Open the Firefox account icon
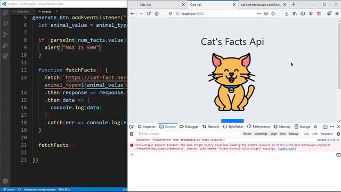This screenshot has height=192, width=341. point(311,13)
